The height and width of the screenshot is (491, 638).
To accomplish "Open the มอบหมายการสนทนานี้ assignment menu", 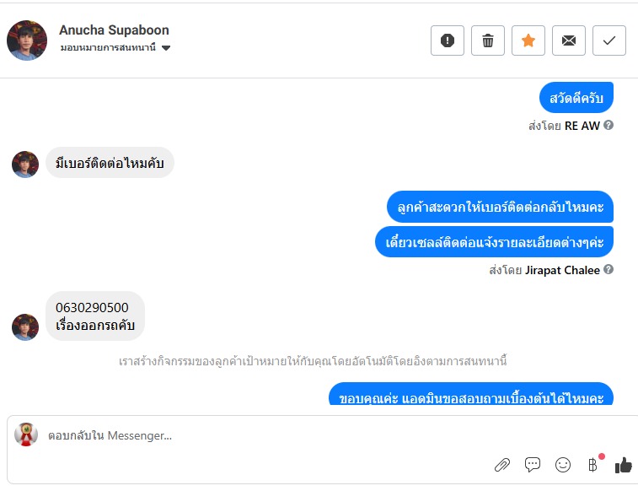I will tap(115, 47).
